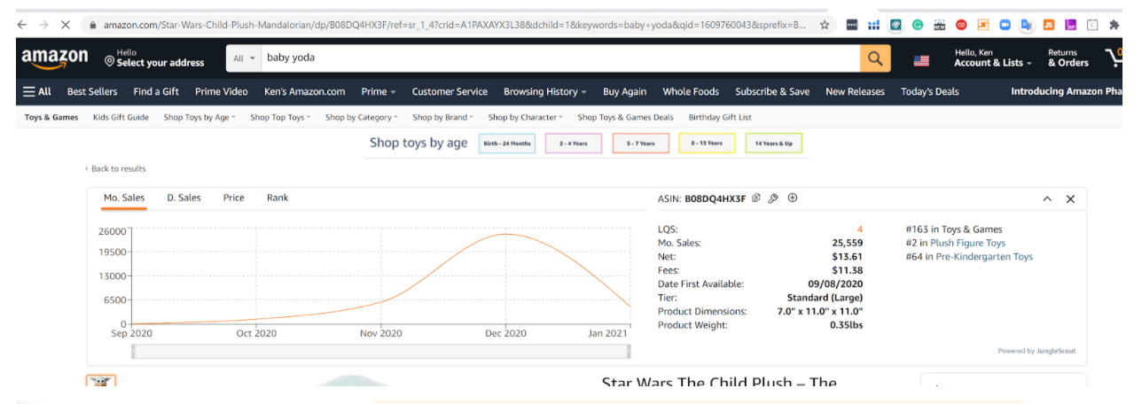Stop page loading with the X button

tap(65, 25)
